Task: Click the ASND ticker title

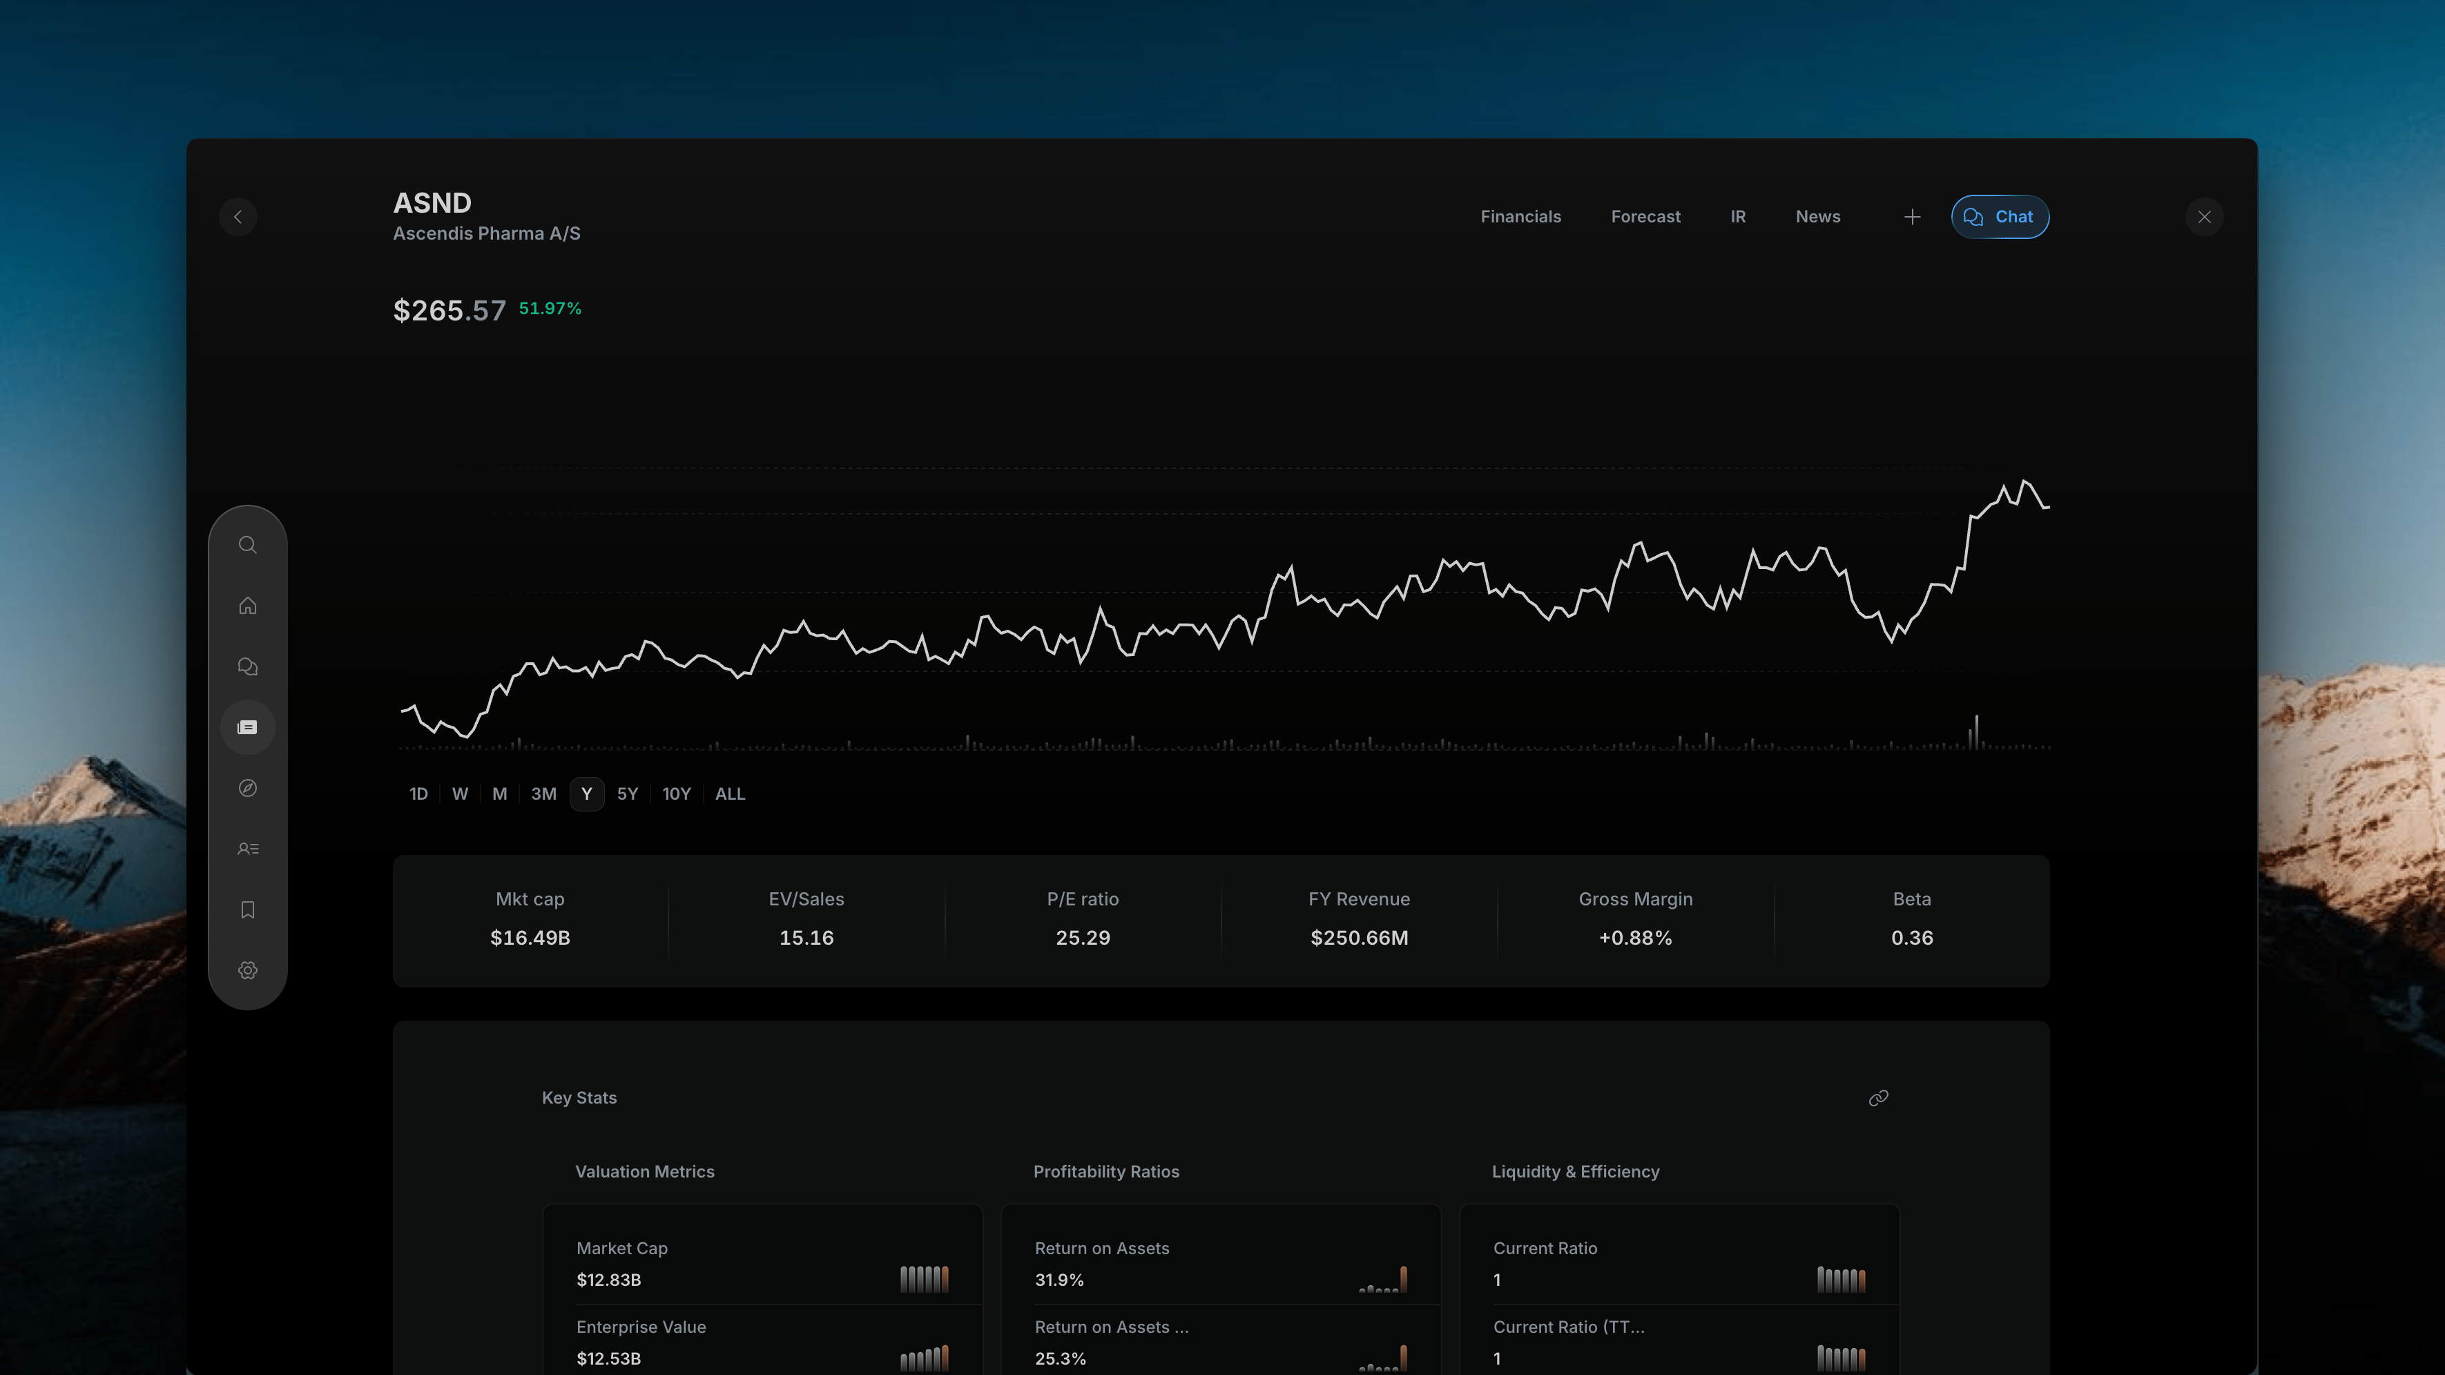Action: 433,203
